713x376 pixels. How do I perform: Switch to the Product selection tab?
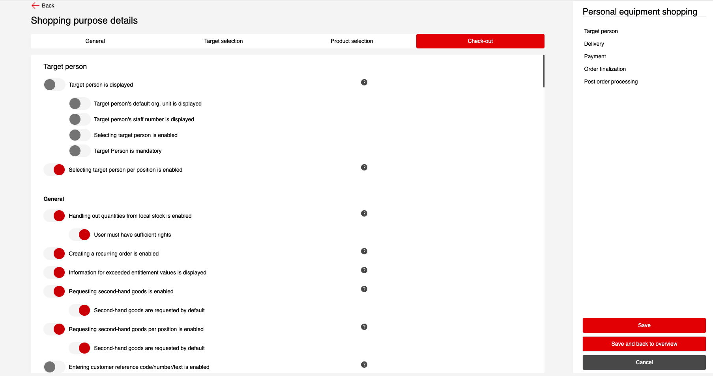coord(352,41)
